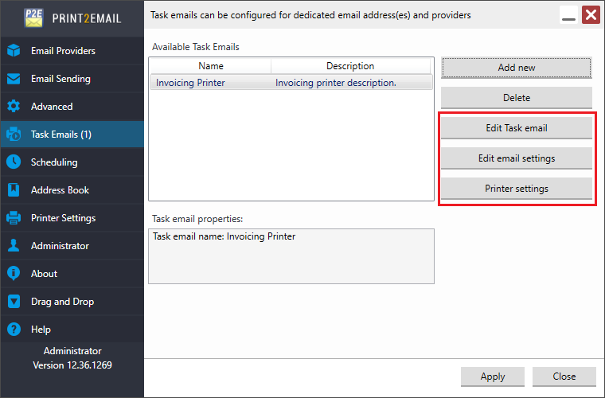Select Task Emails (1) in sidebar
Viewport: 605px width, 398px height.
tap(60, 135)
